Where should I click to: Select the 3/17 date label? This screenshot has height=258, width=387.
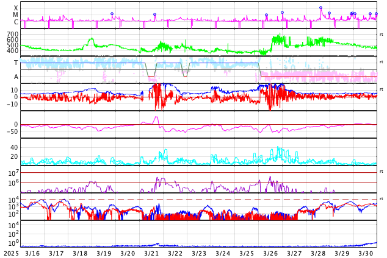pos(56,253)
